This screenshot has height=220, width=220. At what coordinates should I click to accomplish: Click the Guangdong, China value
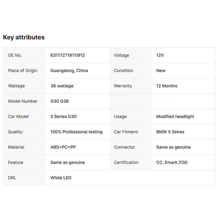pos(69,71)
